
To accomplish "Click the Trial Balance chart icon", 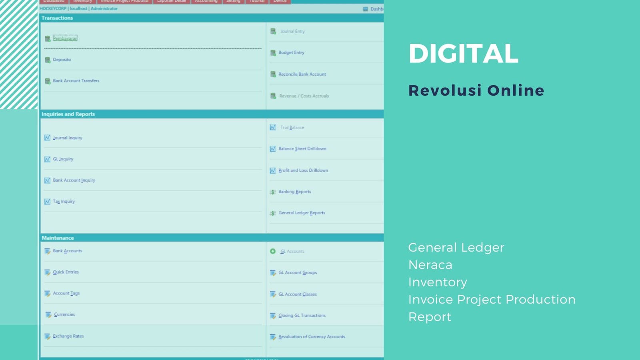I will click(x=273, y=127).
